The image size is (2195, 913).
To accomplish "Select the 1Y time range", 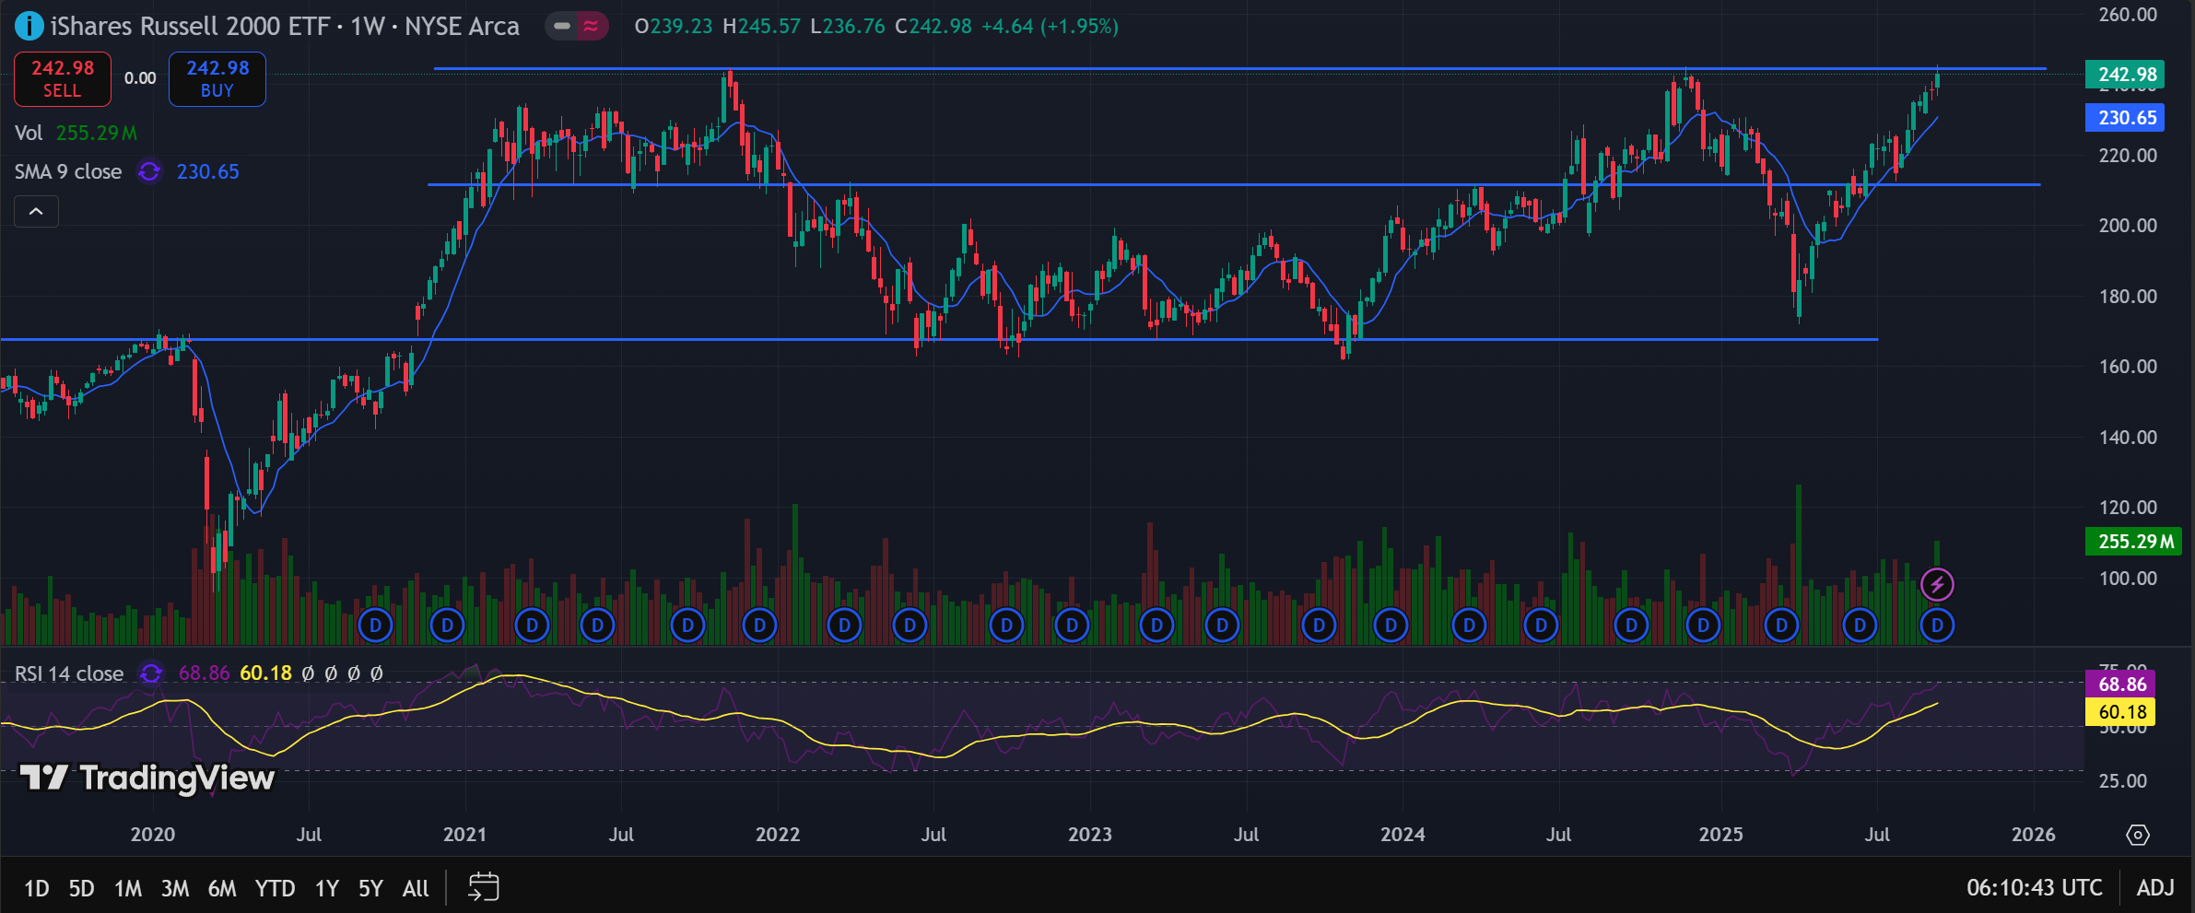I will (327, 888).
